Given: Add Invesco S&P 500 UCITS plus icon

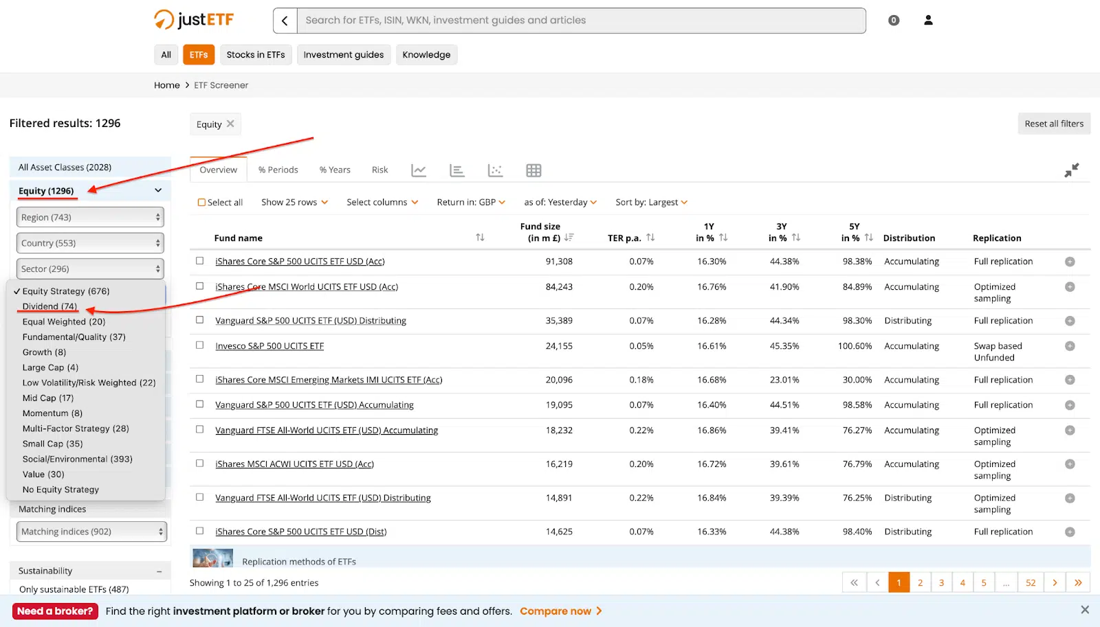Looking at the screenshot, I should [x=1070, y=346].
